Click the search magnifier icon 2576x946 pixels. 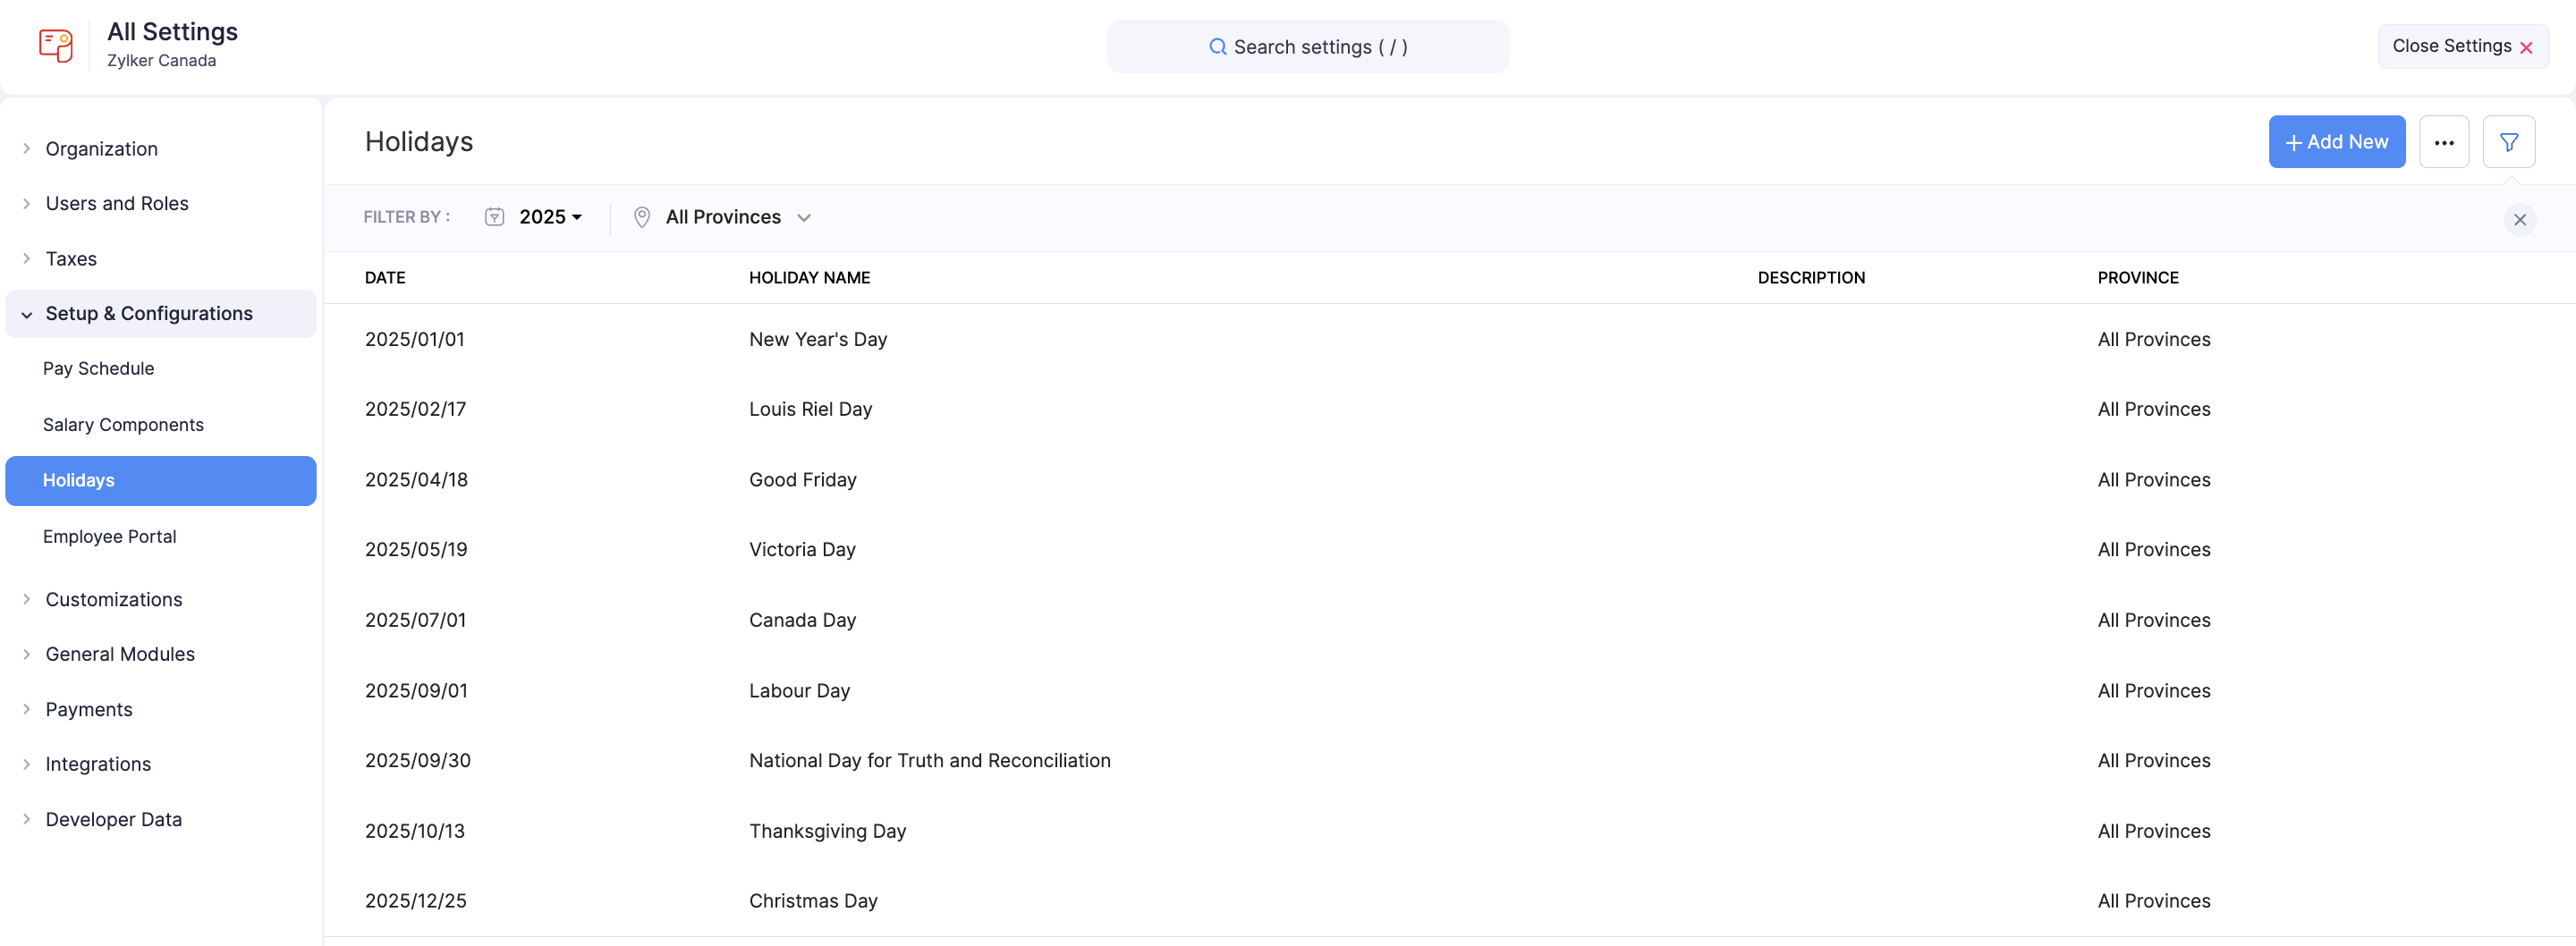point(1217,47)
